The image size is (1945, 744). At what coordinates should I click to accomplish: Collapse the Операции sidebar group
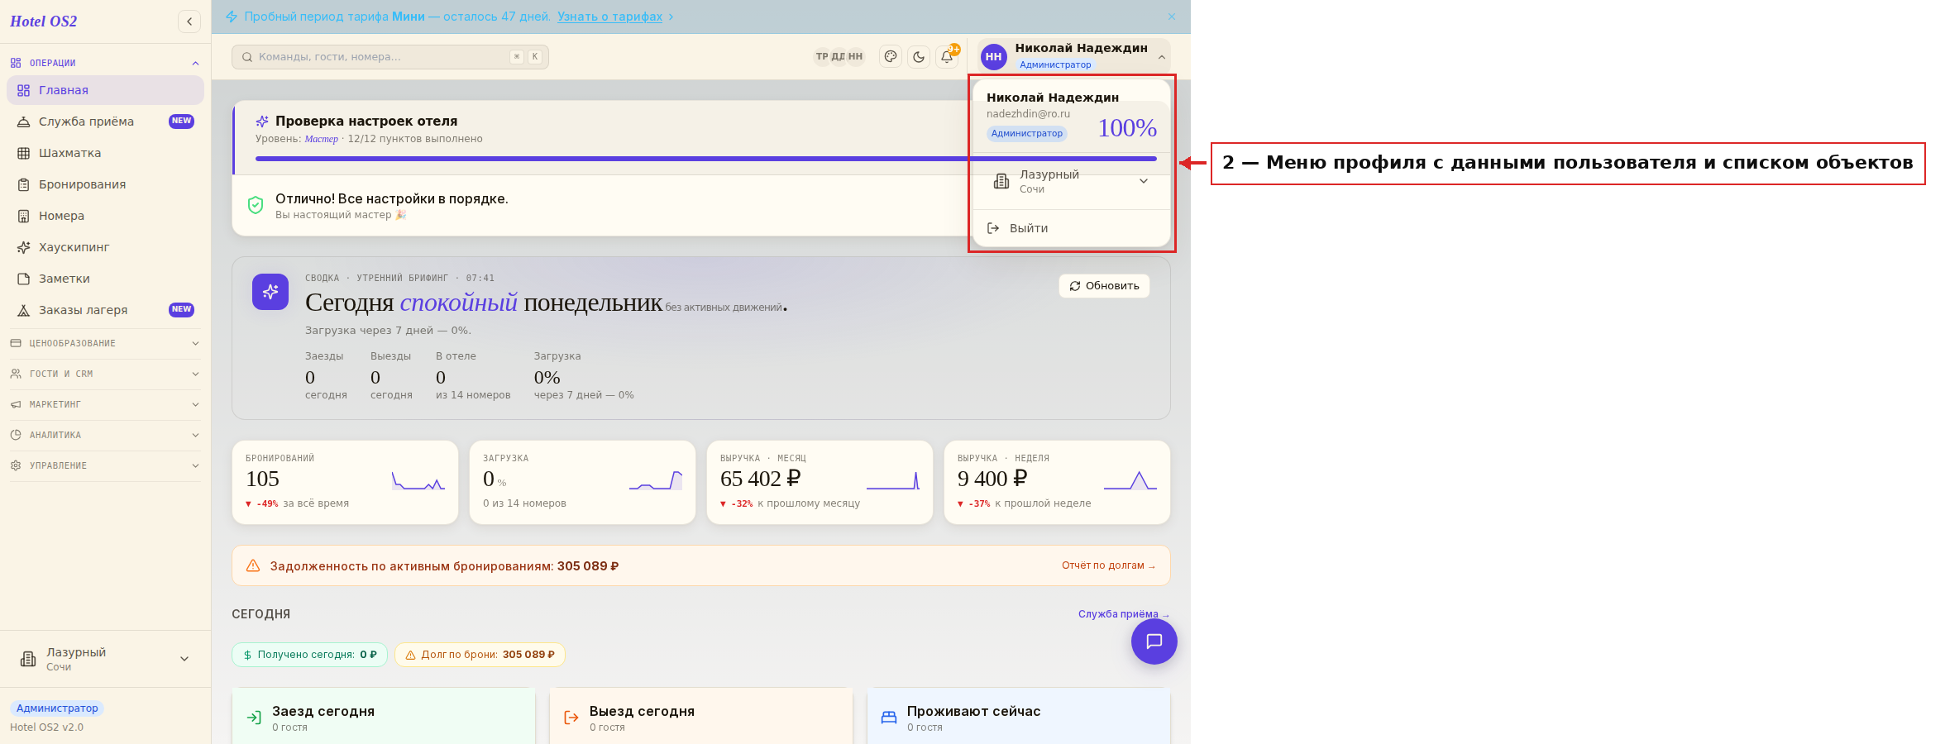(105, 63)
